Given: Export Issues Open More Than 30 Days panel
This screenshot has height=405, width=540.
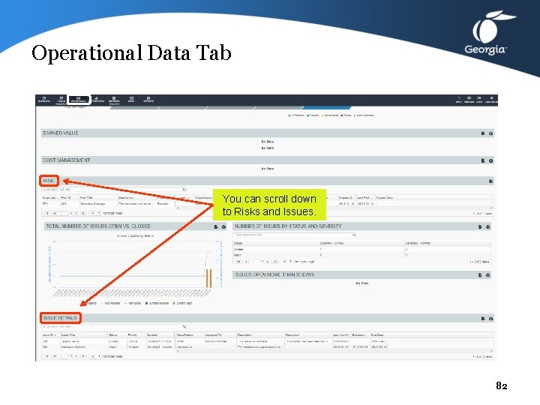Looking at the screenshot, I should 480,274.
